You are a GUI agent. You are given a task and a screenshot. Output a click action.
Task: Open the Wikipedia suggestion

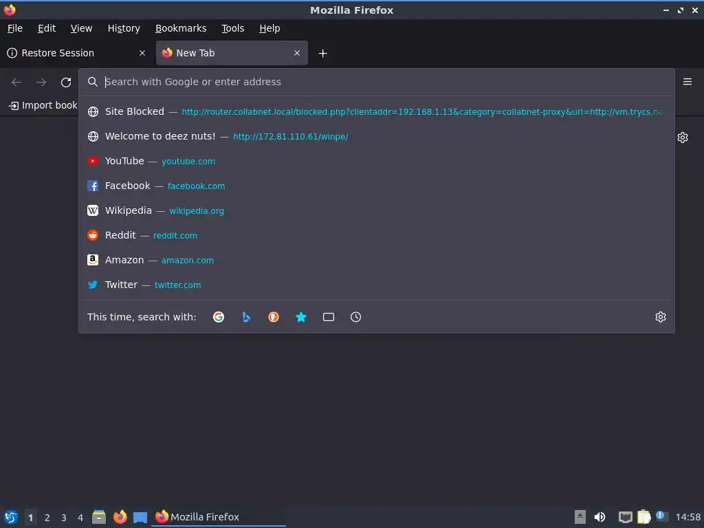[376, 210]
